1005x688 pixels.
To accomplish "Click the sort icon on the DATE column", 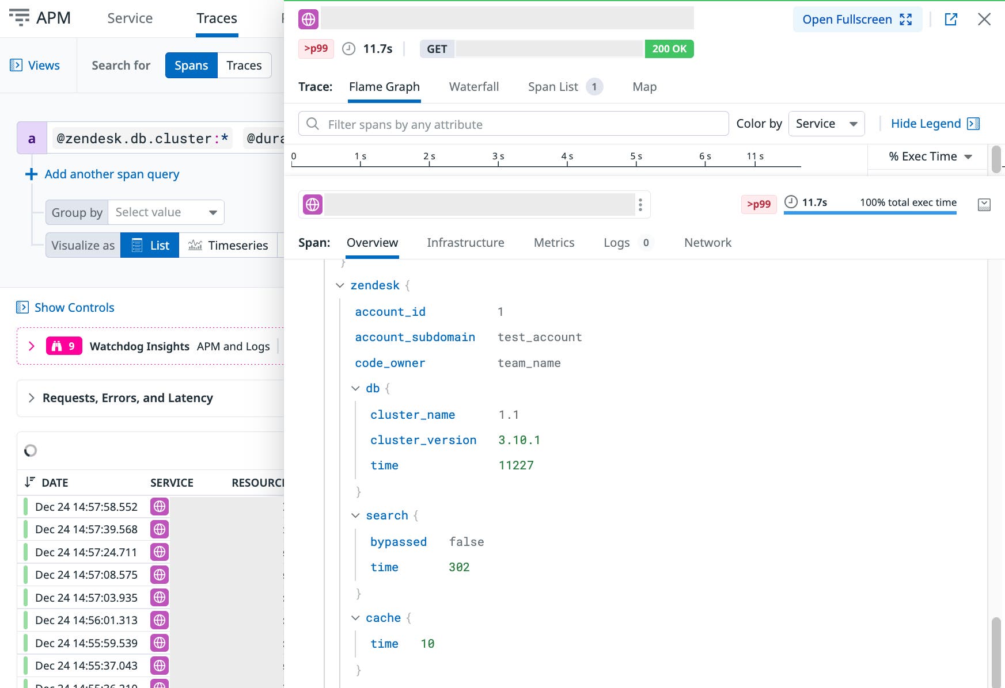I will [x=30, y=482].
